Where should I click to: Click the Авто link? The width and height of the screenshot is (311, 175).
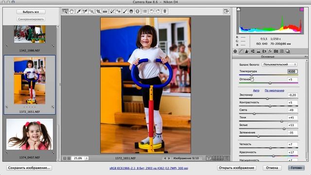(x=256, y=90)
